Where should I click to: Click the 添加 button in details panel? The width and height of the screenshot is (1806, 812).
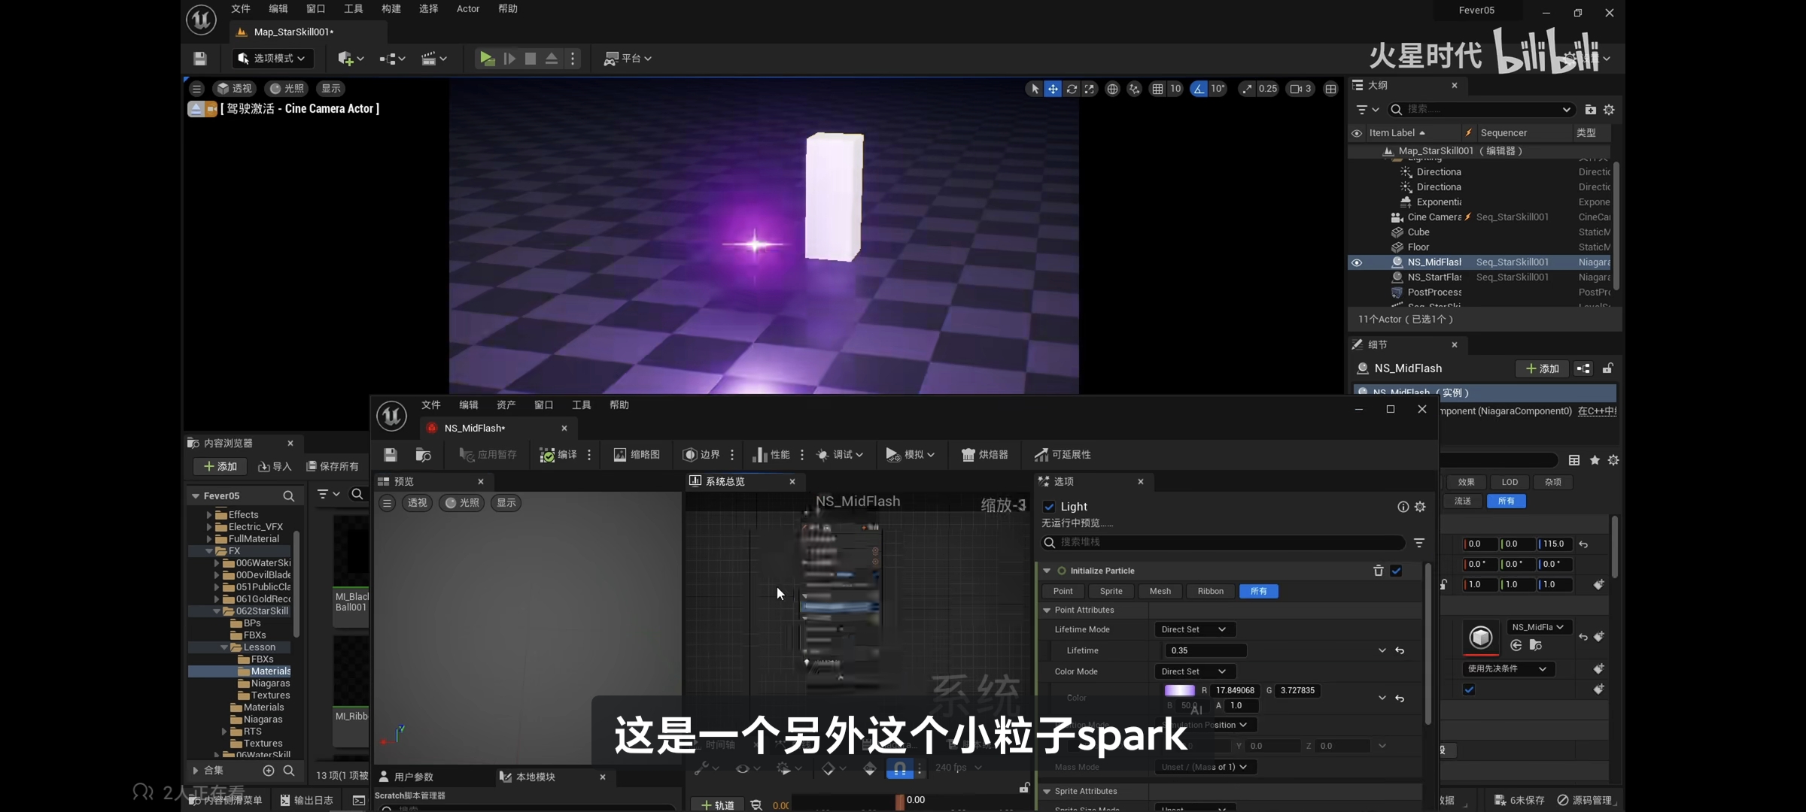(x=1542, y=368)
